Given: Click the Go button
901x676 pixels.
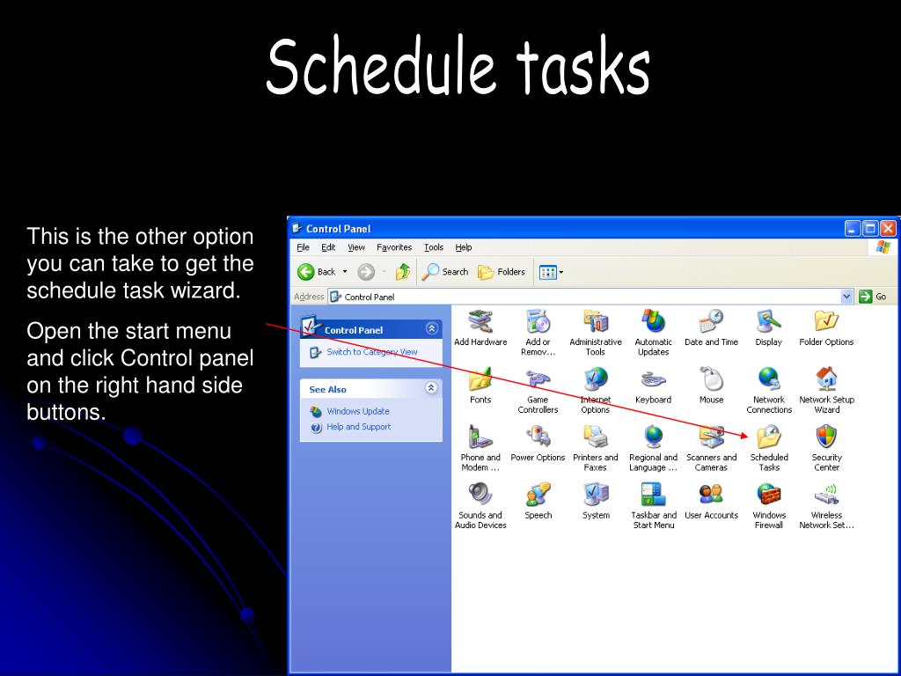Looking at the screenshot, I should coord(873,297).
